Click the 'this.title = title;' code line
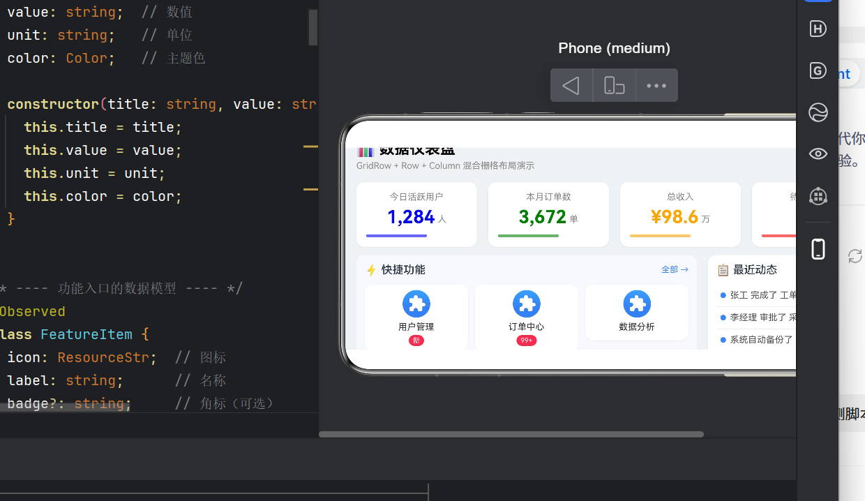865x501 pixels. click(103, 127)
